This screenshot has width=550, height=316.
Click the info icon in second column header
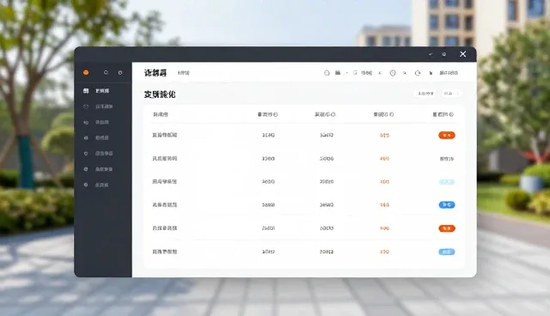coord(276,114)
